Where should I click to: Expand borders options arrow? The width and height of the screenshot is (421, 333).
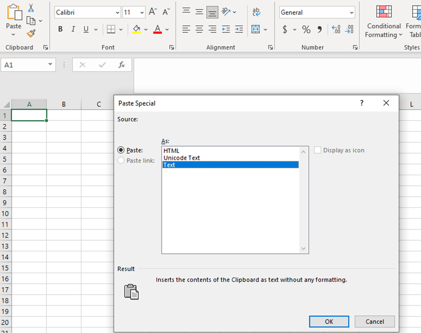[121, 30]
